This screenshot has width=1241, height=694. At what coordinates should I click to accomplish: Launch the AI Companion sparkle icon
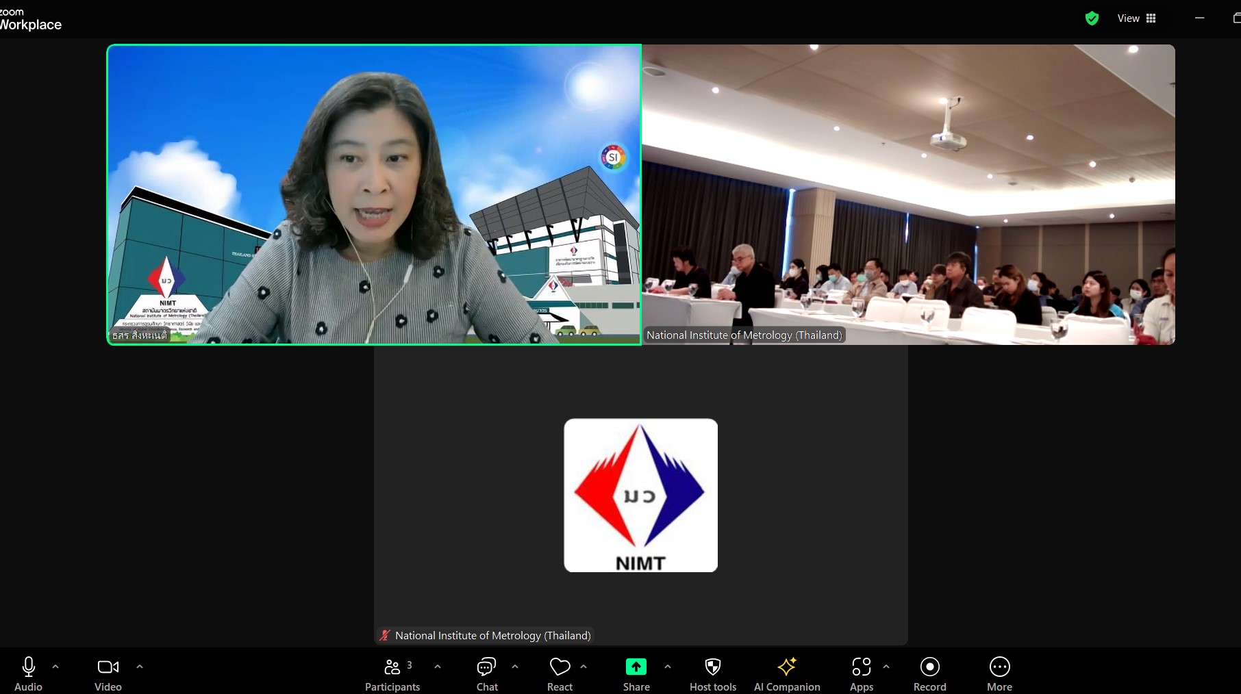[x=787, y=674]
